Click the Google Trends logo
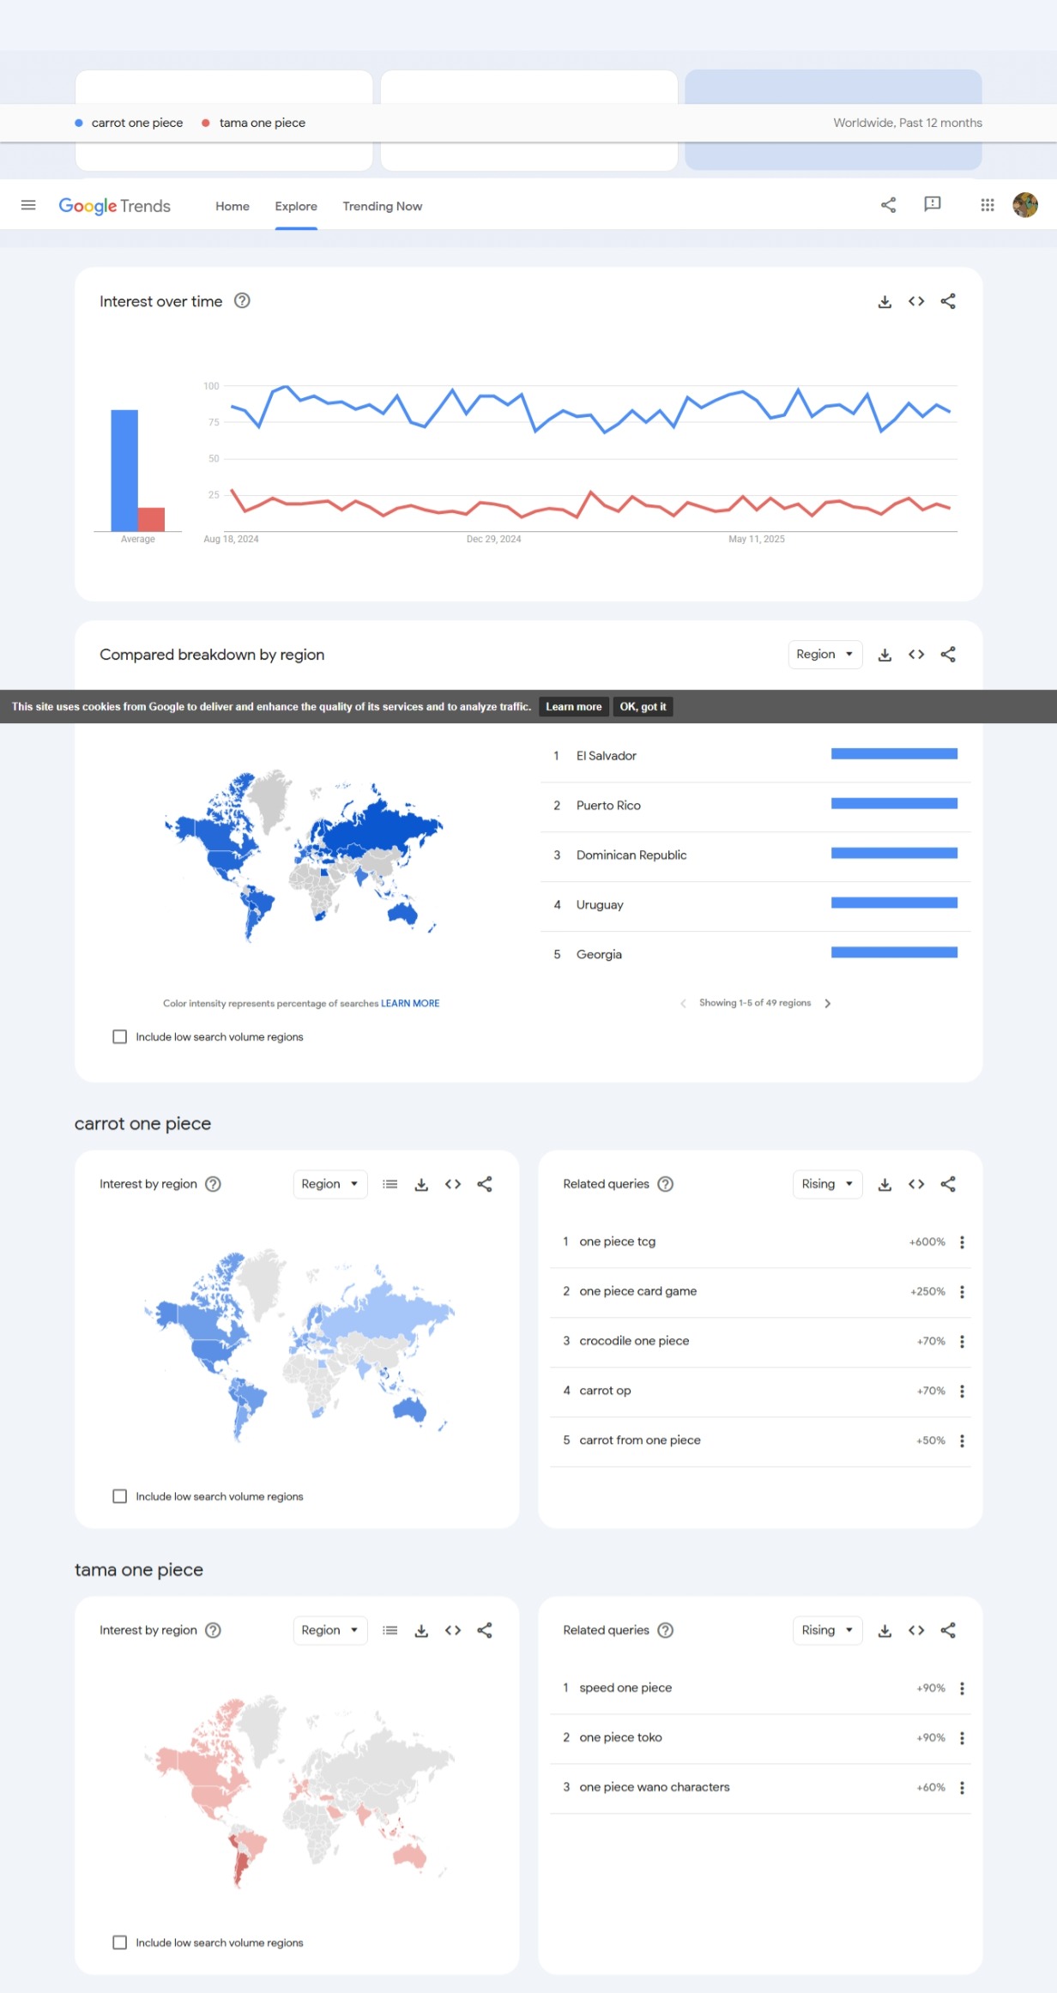The height and width of the screenshot is (1993, 1057). point(114,206)
